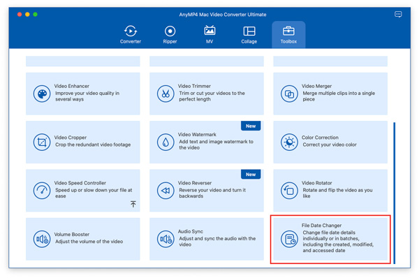Click the window title AnyMP4 Mac Video Converter Ultimate

click(x=223, y=15)
